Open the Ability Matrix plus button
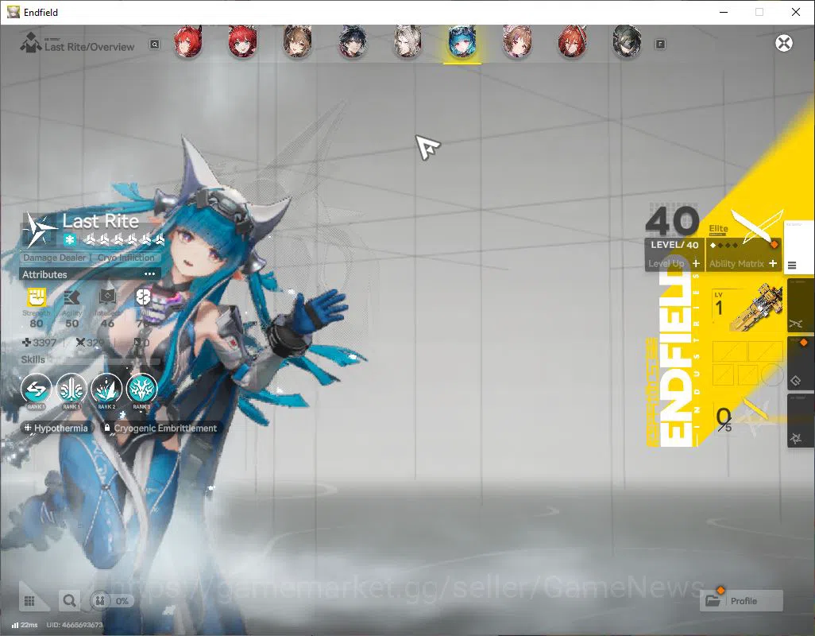The height and width of the screenshot is (636, 815). [x=773, y=264]
